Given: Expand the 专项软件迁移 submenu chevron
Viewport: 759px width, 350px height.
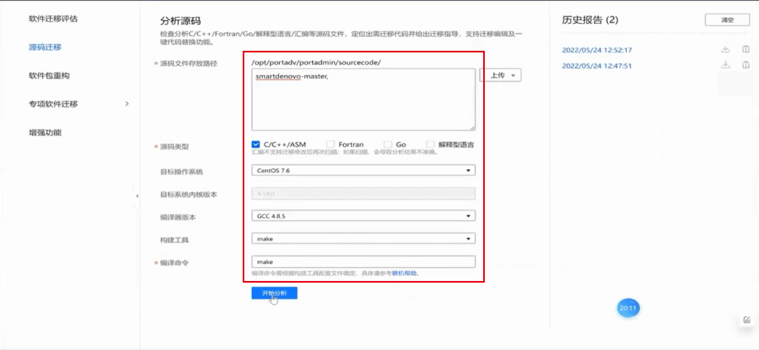Looking at the screenshot, I should [x=127, y=104].
